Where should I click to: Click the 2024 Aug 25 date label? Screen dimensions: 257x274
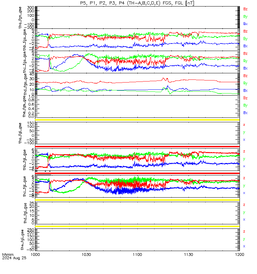[x=14, y=258]
